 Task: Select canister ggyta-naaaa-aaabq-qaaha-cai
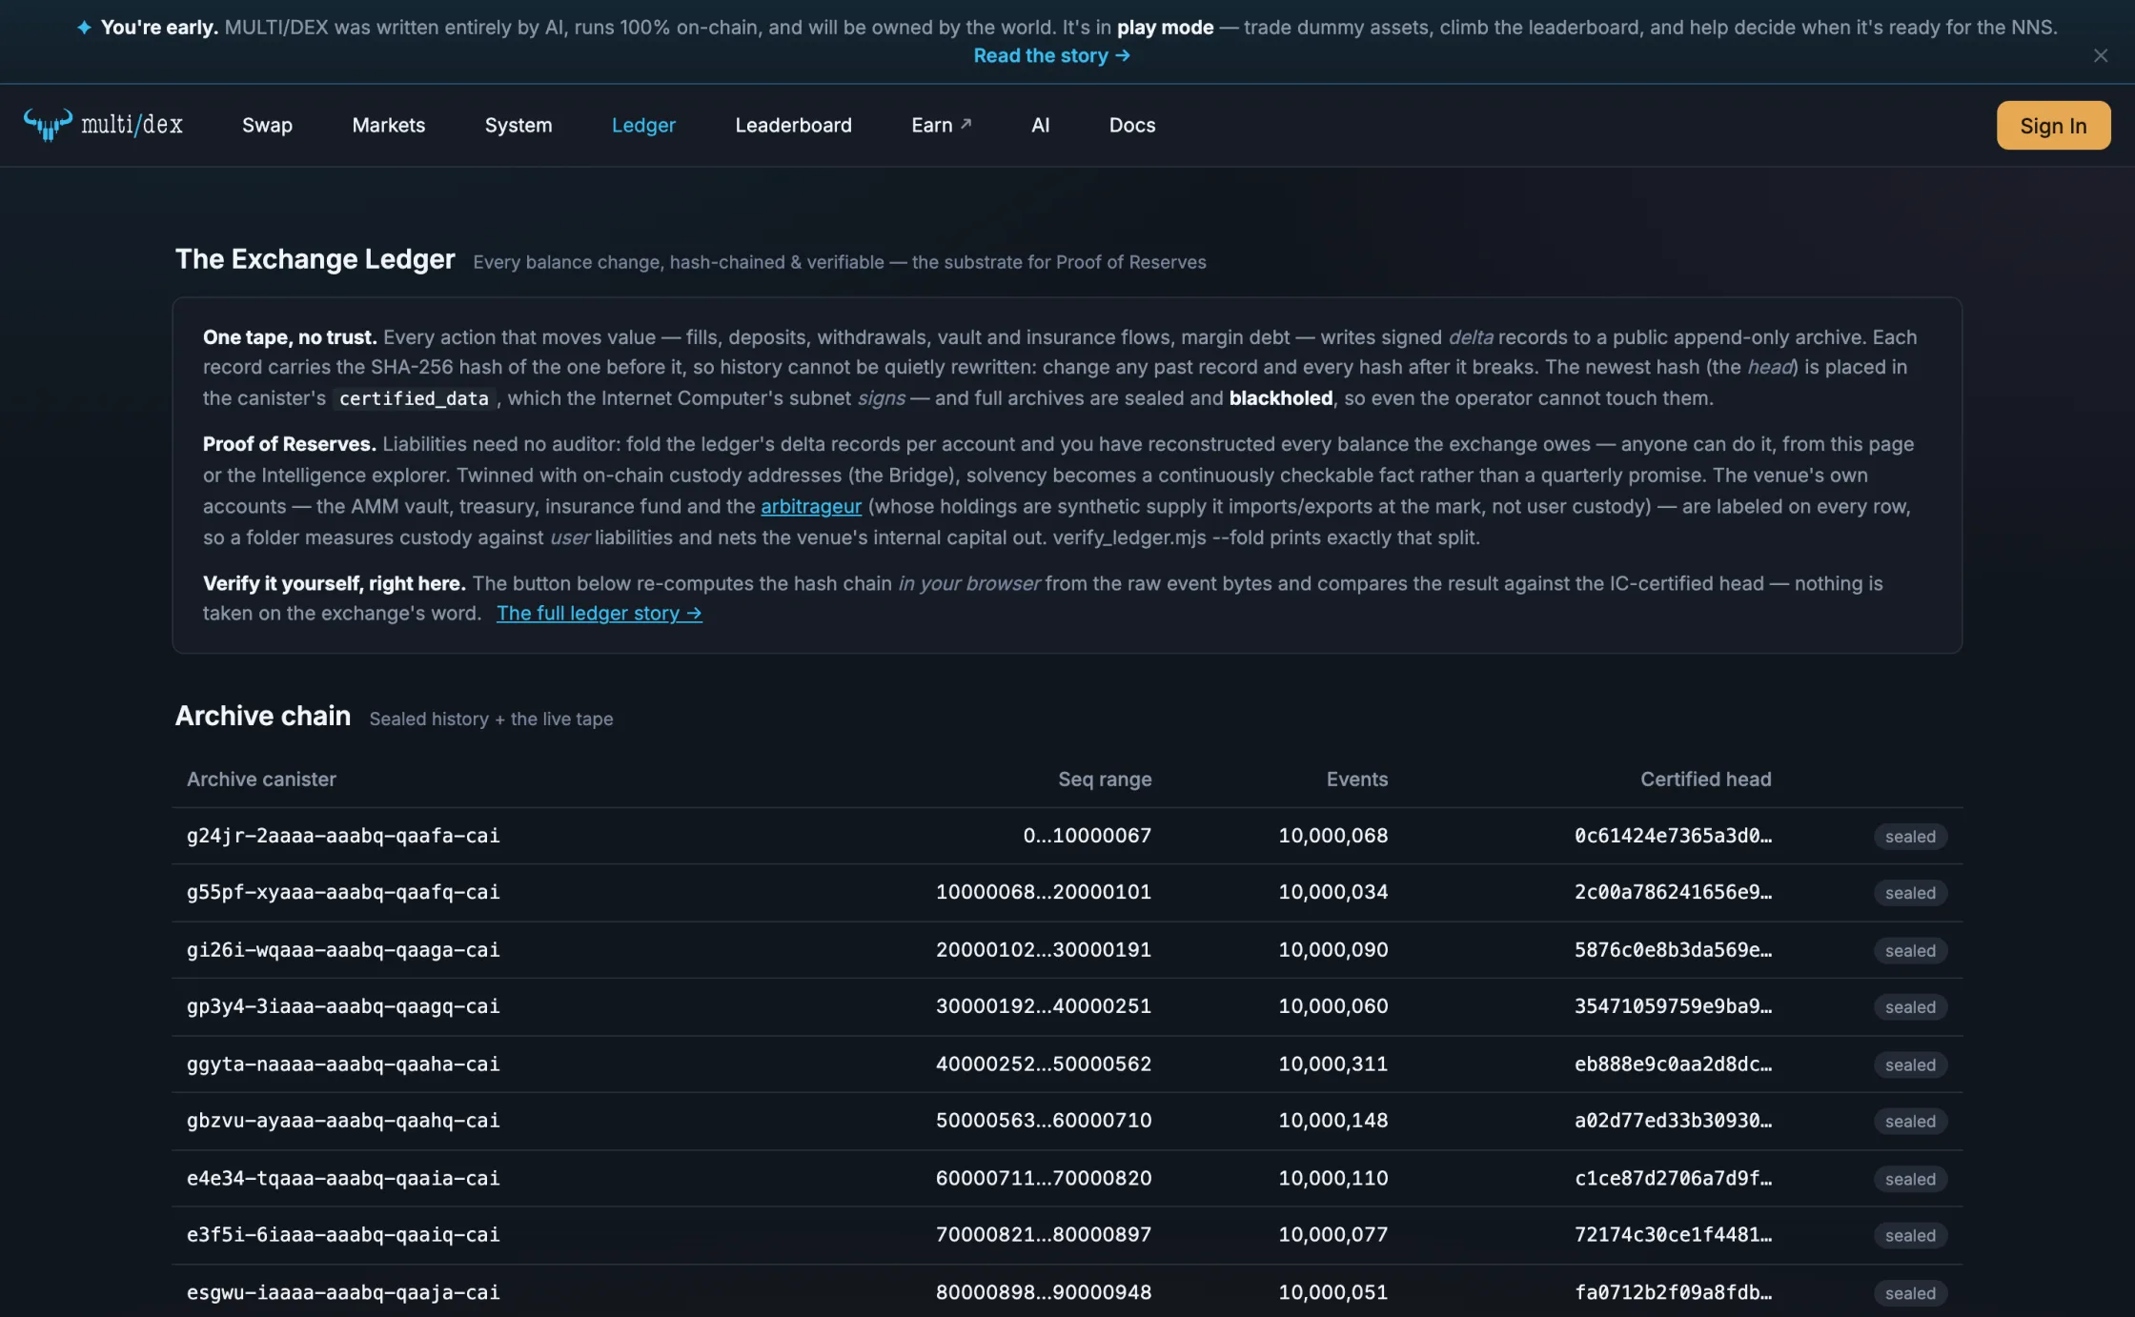[343, 1064]
